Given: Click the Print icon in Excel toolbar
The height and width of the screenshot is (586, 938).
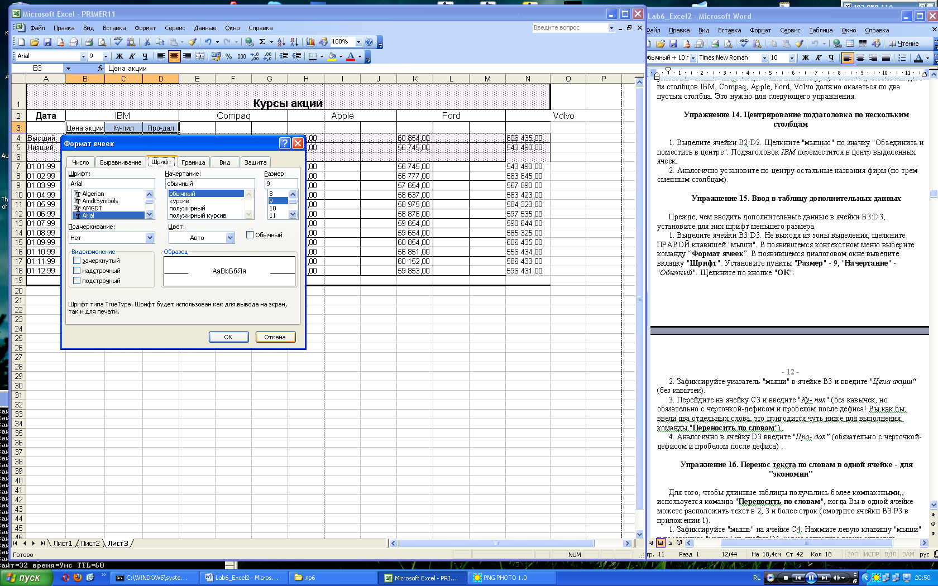Looking at the screenshot, I should (x=89, y=42).
